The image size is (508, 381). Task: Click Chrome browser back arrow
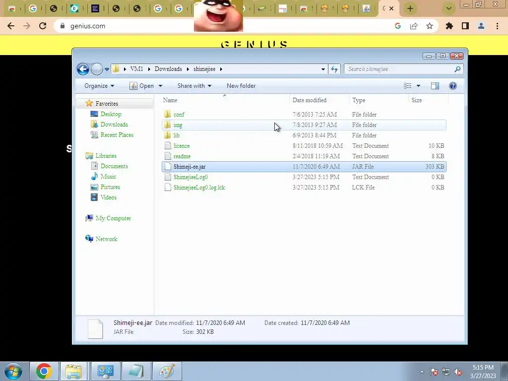11,26
